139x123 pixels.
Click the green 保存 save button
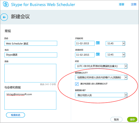[x=132, y=120]
